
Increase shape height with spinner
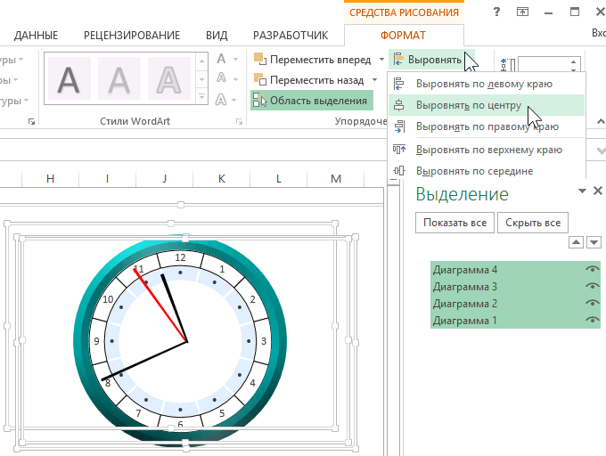coord(574,61)
